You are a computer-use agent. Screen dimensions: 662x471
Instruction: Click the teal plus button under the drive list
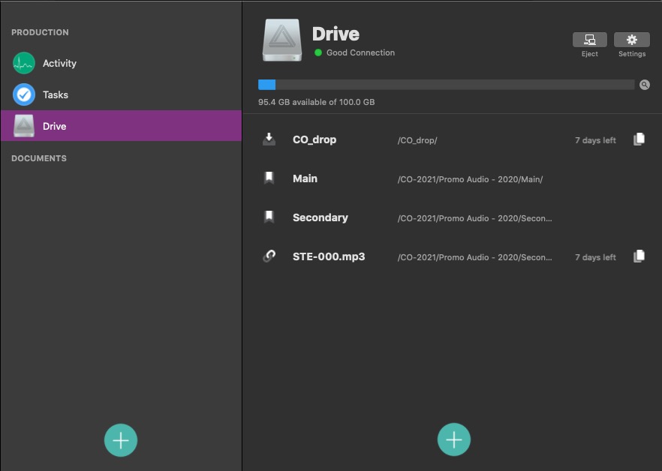coord(454,439)
